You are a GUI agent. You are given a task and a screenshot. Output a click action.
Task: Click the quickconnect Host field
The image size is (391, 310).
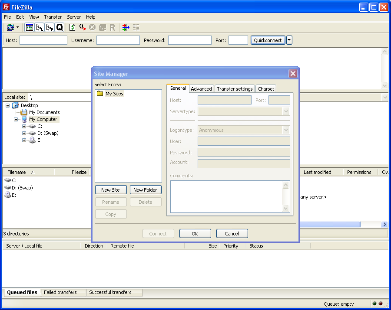pyautogui.click(x=43, y=40)
